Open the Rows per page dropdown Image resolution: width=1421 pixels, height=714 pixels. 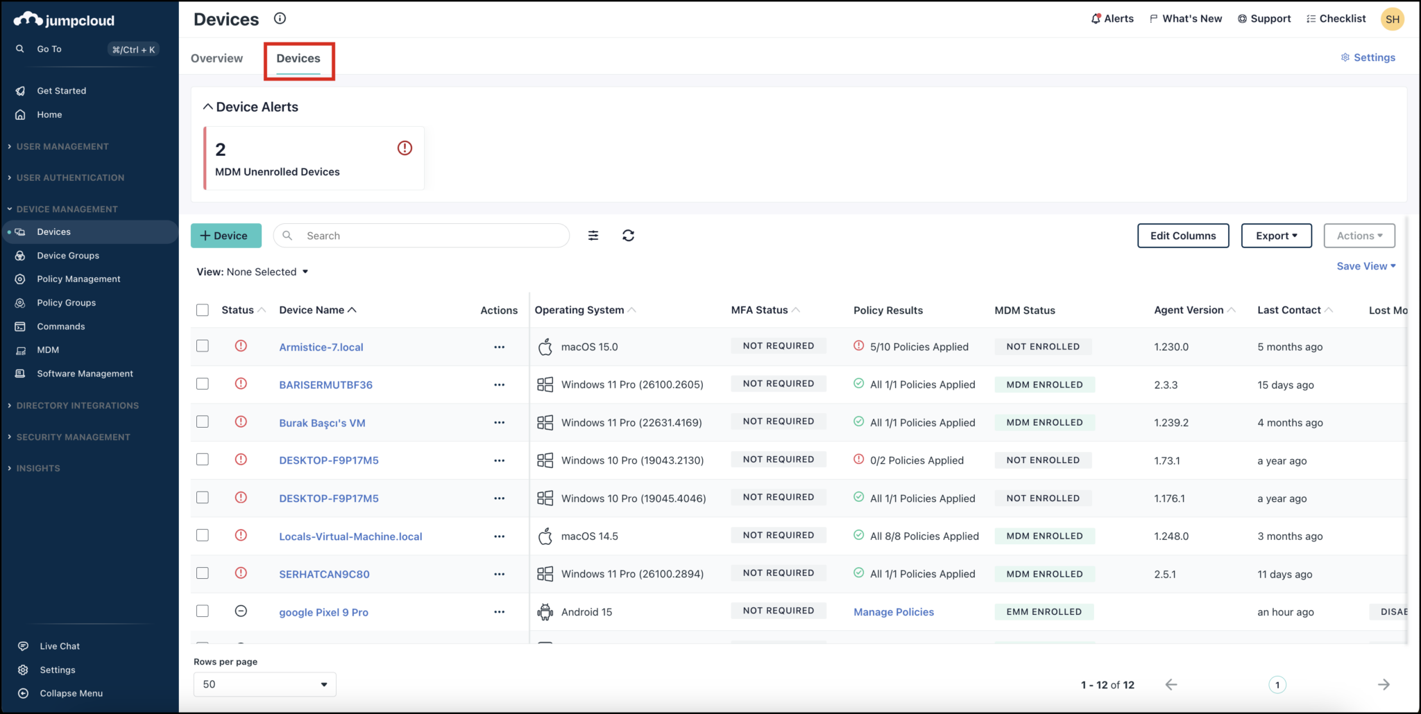click(x=264, y=684)
